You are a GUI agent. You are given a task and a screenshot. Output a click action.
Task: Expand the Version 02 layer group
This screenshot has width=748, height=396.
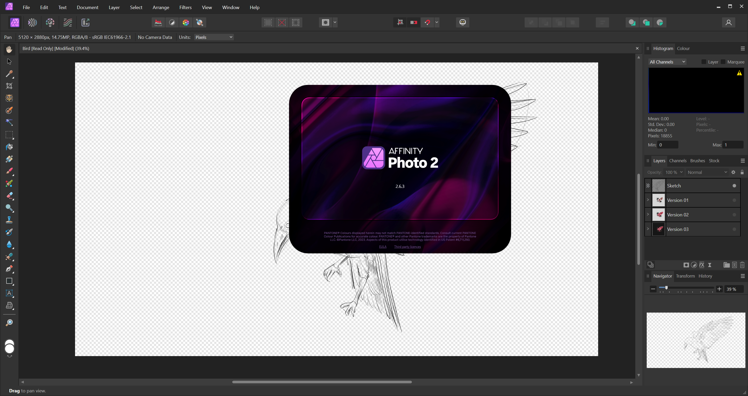point(648,214)
